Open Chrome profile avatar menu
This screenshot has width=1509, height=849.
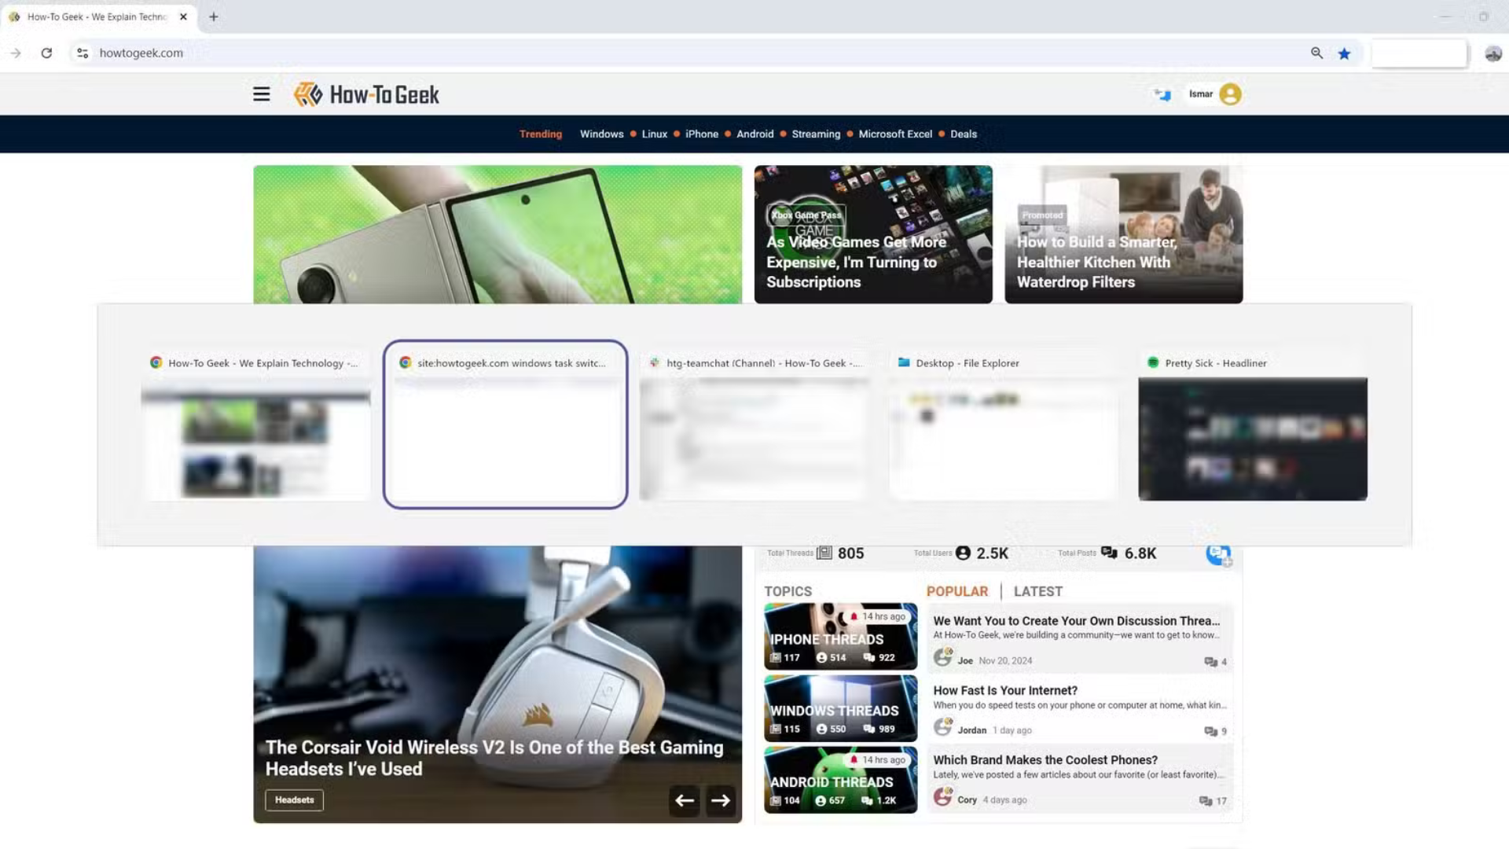[1492, 53]
